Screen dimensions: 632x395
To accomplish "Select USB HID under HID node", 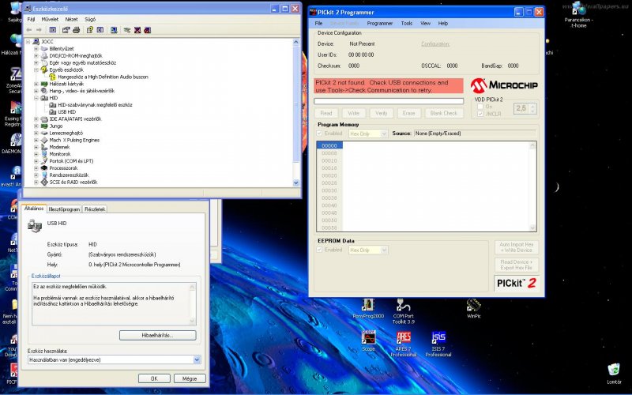I will coord(66,112).
